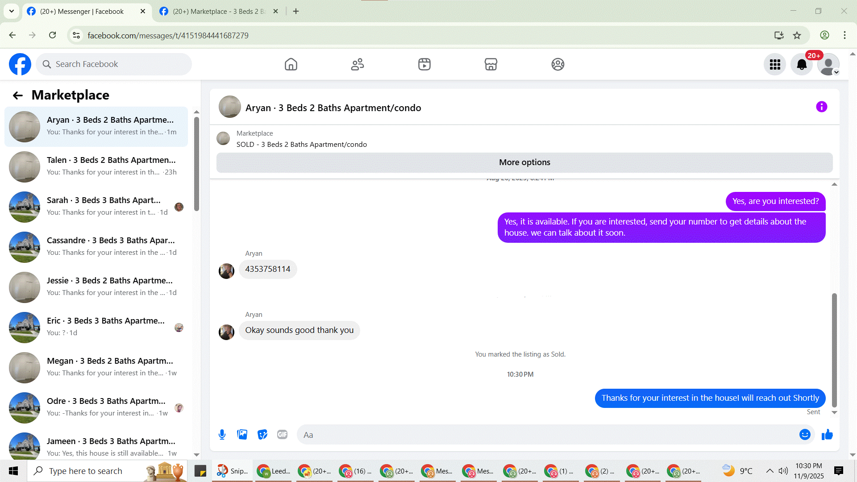Viewport: 857px width, 482px height.
Task: Open the Chrome profile icon
Action: [824, 35]
